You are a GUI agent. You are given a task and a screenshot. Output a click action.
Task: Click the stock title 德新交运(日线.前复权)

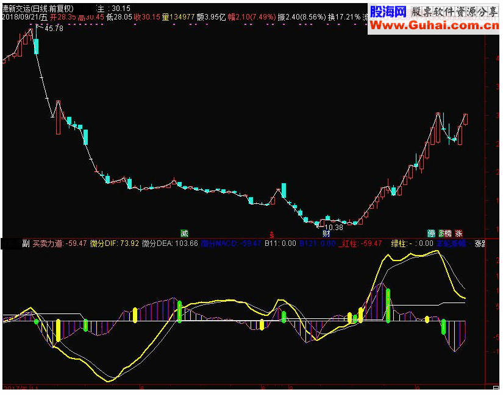pyautogui.click(x=38, y=9)
